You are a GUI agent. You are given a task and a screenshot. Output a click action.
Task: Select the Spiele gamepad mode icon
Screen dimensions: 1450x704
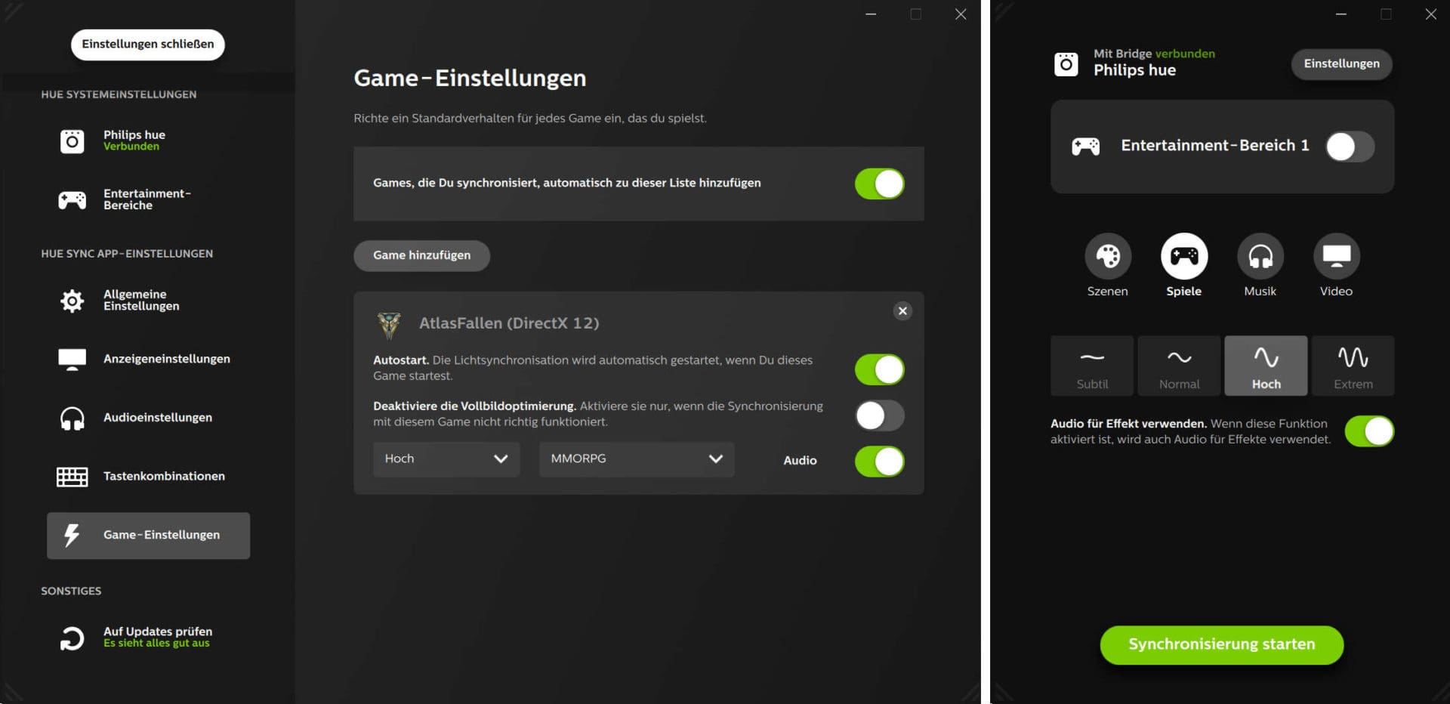point(1183,257)
